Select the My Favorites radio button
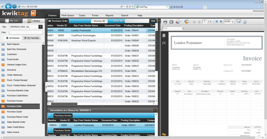 25,38
